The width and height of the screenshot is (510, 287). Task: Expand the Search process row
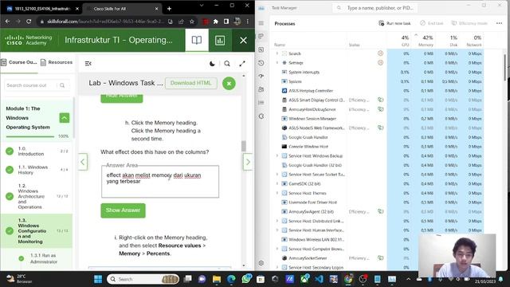pos(277,53)
